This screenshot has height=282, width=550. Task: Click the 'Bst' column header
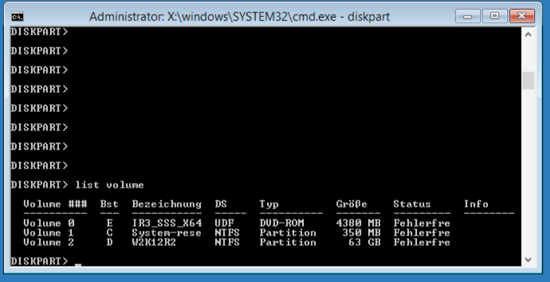click(109, 204)
